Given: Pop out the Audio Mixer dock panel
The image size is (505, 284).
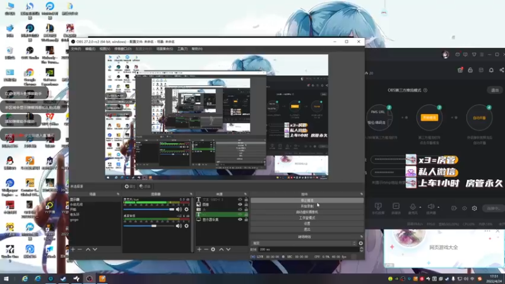Looking at the screenshot, I should (x=191, y=194).
